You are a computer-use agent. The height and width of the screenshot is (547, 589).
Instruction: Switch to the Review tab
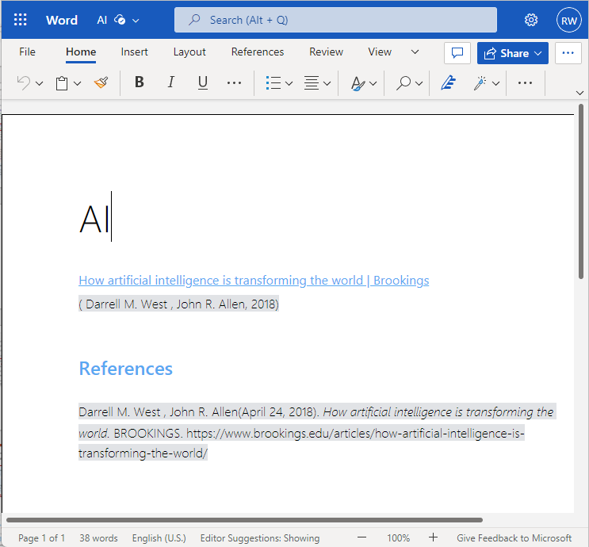click(x=326, y=52)
